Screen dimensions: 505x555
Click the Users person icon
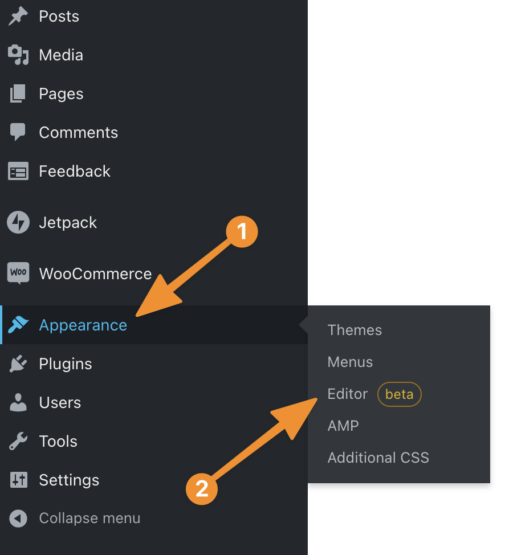(x=18, y=402)
